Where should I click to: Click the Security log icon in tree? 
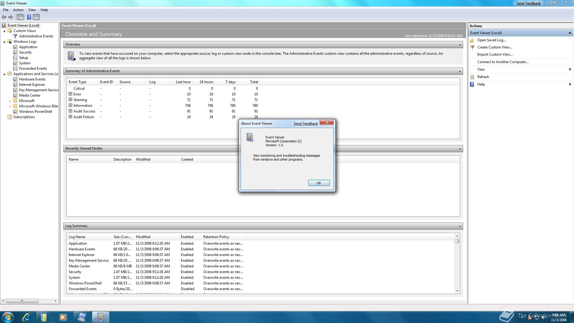[x=15, y=52]
